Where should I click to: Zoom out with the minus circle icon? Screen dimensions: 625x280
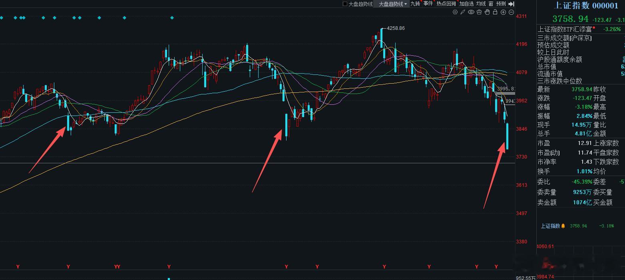click(512, 12)
